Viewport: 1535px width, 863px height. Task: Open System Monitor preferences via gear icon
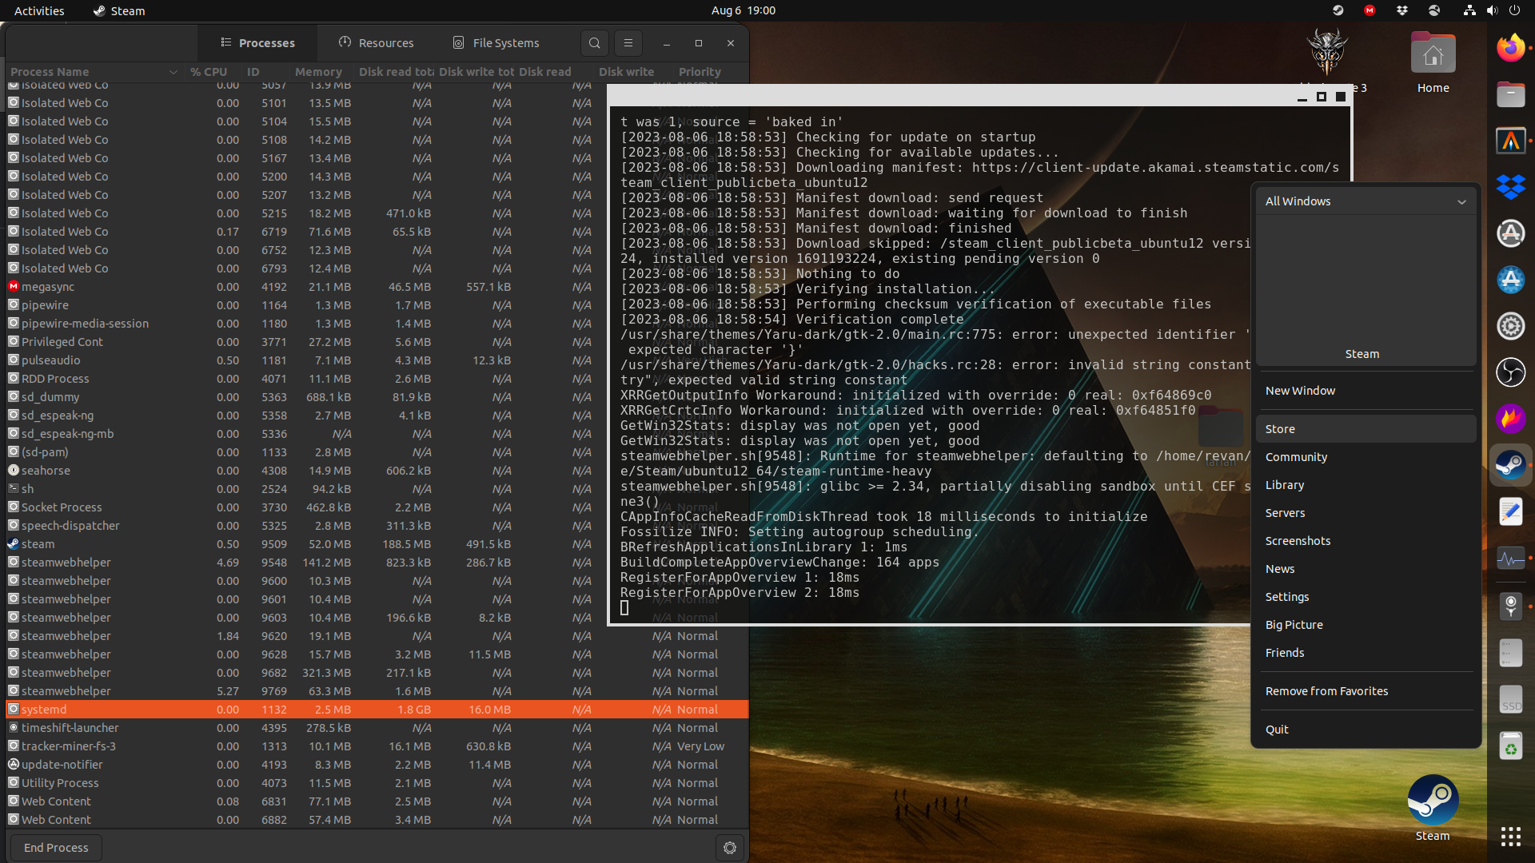click(x=729, y=847)
